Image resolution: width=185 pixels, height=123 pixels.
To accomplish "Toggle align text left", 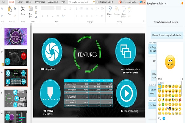I will [x=76, y=16].
